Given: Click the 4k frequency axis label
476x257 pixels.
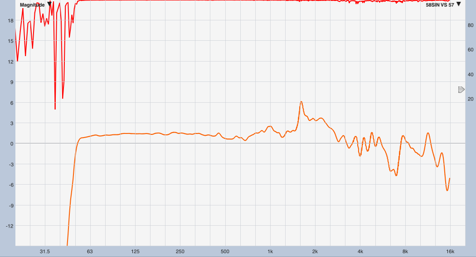Looking at the screenshot, I should click(x=360, y=252).
